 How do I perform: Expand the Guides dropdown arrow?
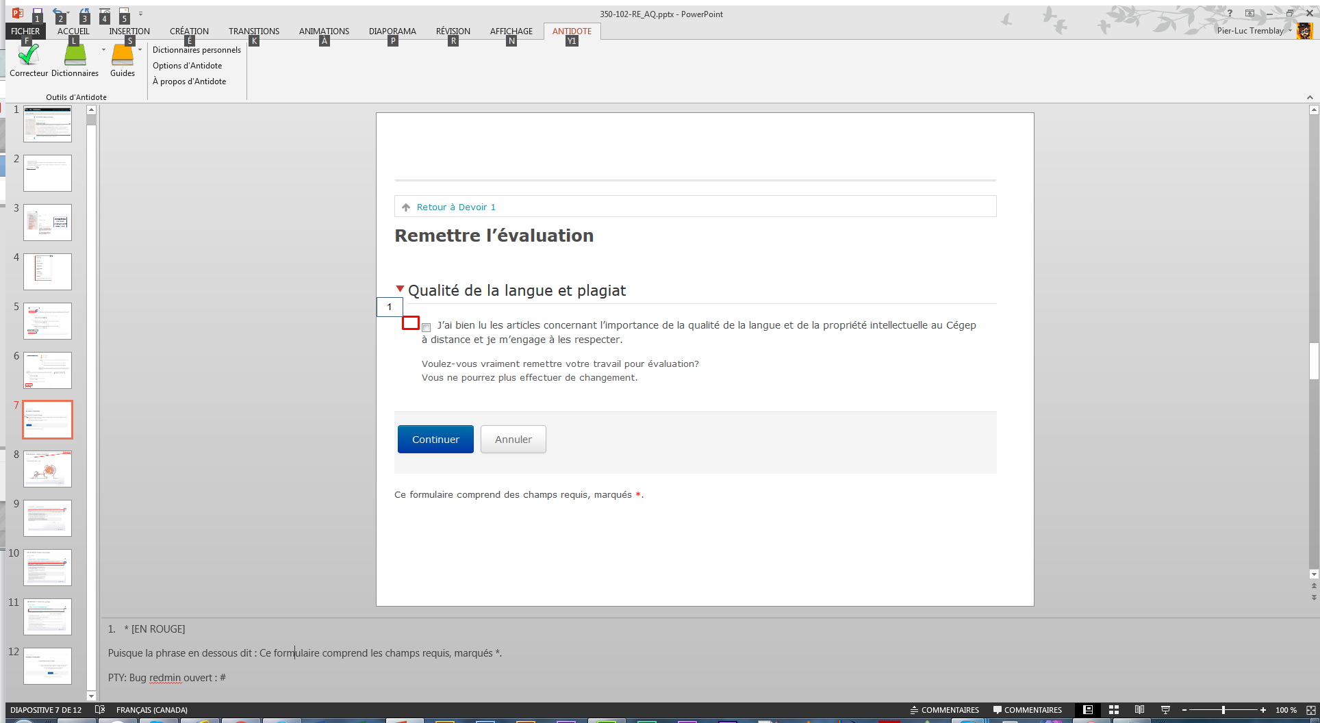140,50
